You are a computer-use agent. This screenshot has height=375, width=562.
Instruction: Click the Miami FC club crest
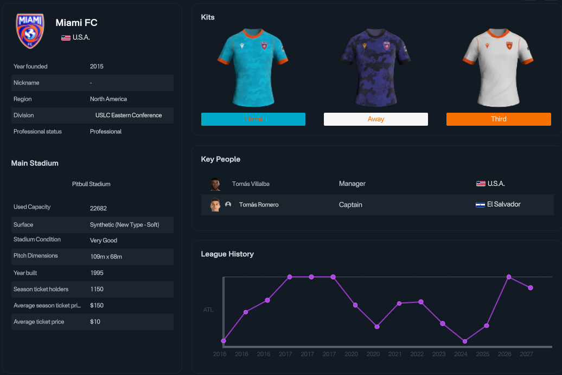pyautogui.click(x=30, y=31)
